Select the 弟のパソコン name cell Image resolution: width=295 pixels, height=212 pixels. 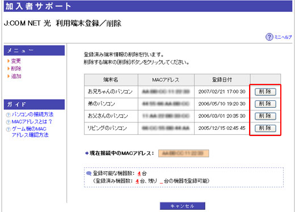pos(111,104)
